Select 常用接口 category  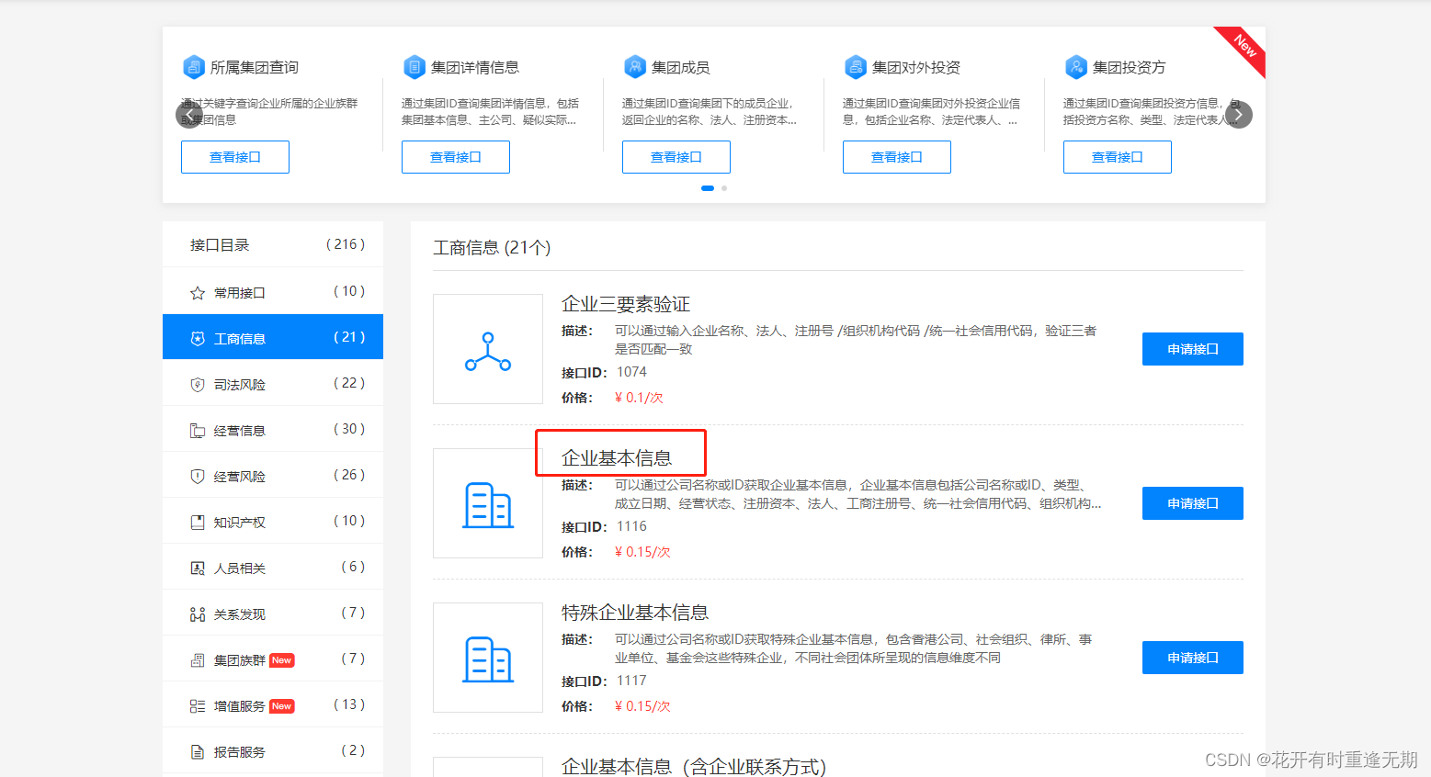point(273,291)
